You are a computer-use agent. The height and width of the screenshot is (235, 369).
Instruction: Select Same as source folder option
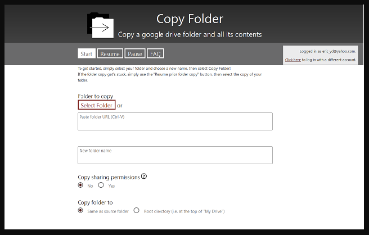(x=80, y=210)
